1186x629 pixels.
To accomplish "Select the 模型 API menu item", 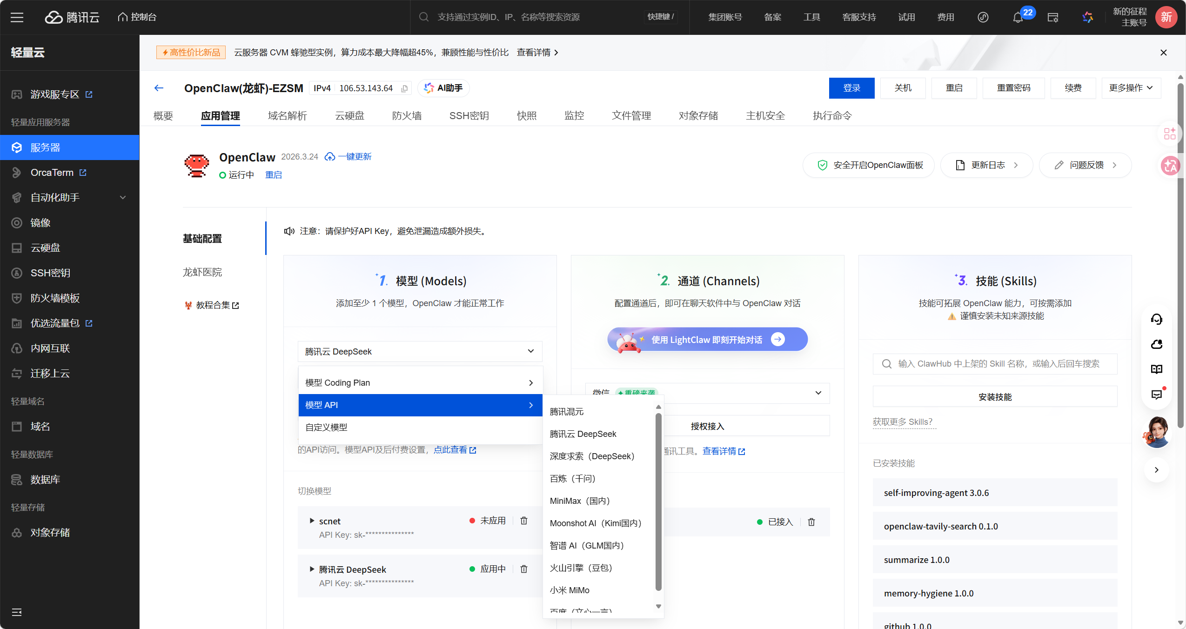I will (x=420, y=405).
